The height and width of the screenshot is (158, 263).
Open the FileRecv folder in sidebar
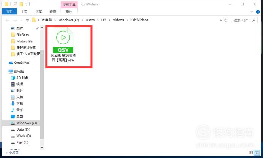pos(23,35)
